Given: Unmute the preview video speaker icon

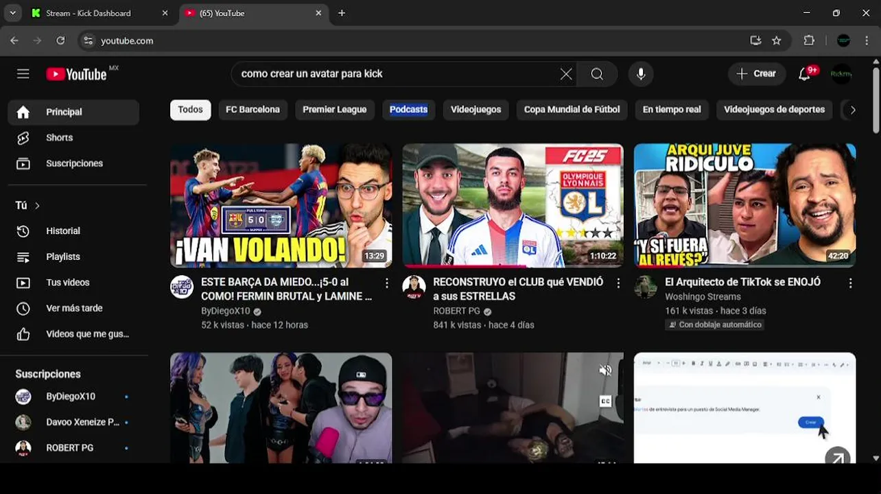Looking at the screenshot, I should pyautogui.click(x=605, y=370).
